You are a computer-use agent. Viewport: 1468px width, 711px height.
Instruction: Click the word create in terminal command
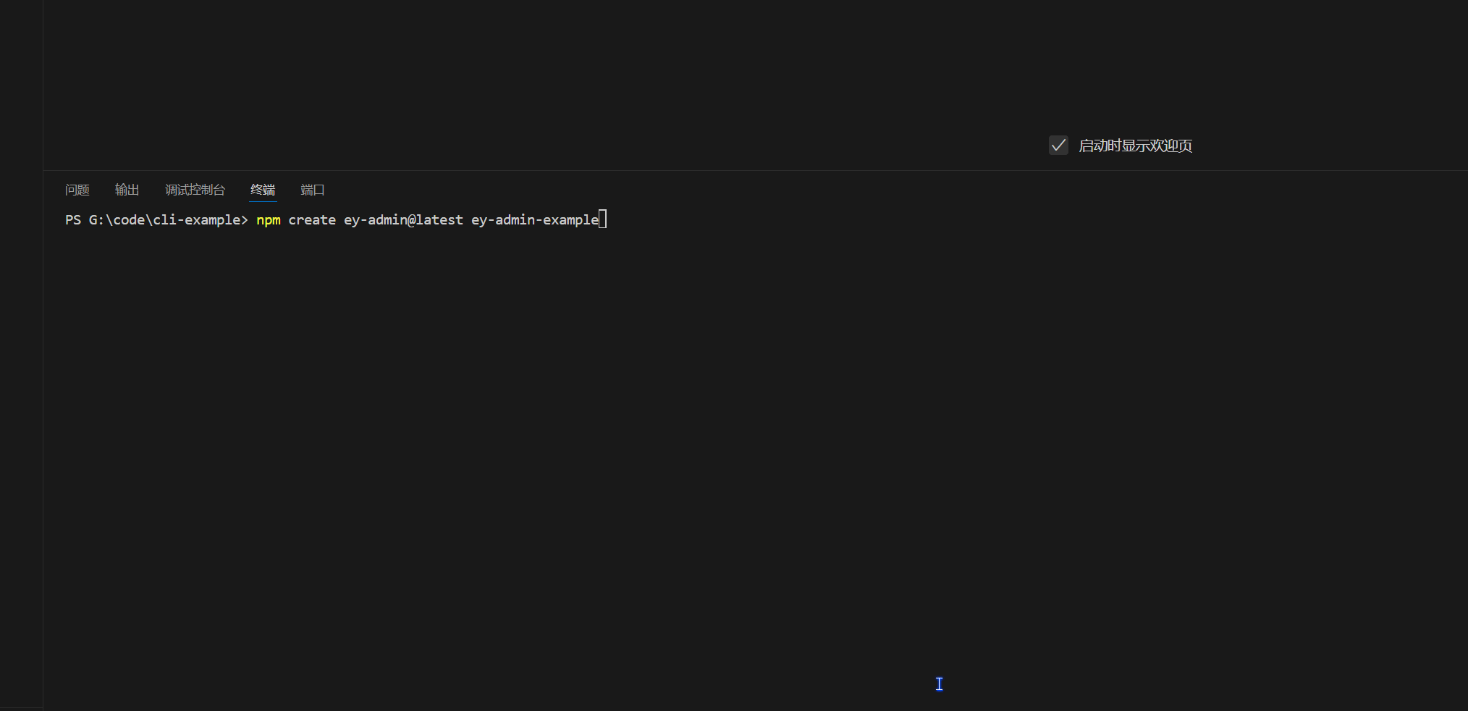(x=312, y=220)
